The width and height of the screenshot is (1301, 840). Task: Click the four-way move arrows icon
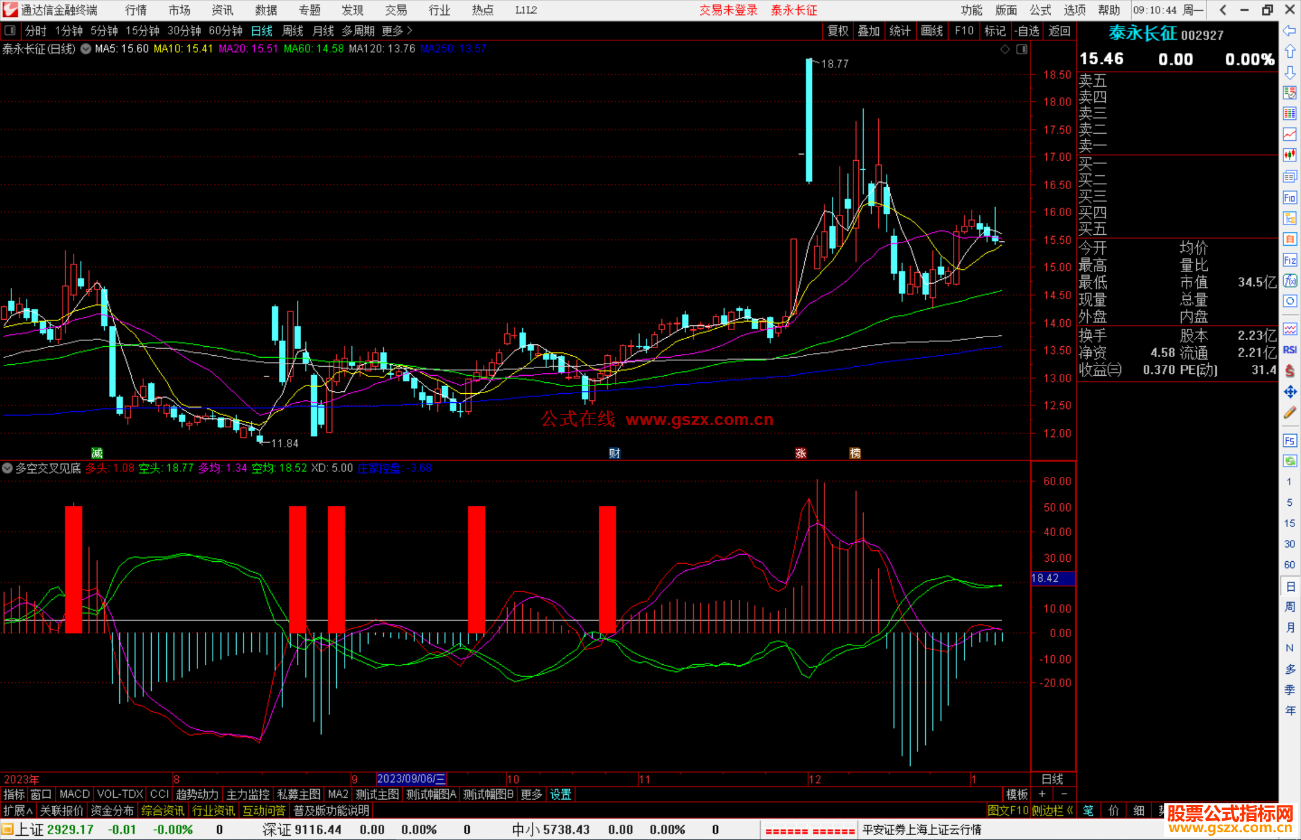pos(1290,392)
